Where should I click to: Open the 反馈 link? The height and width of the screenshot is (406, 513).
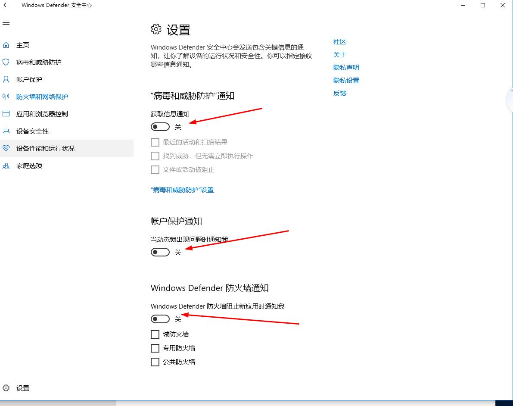click(x=339, y=94)
